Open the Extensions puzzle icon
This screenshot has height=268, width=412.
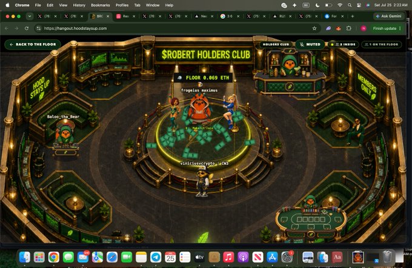[348, 28]
